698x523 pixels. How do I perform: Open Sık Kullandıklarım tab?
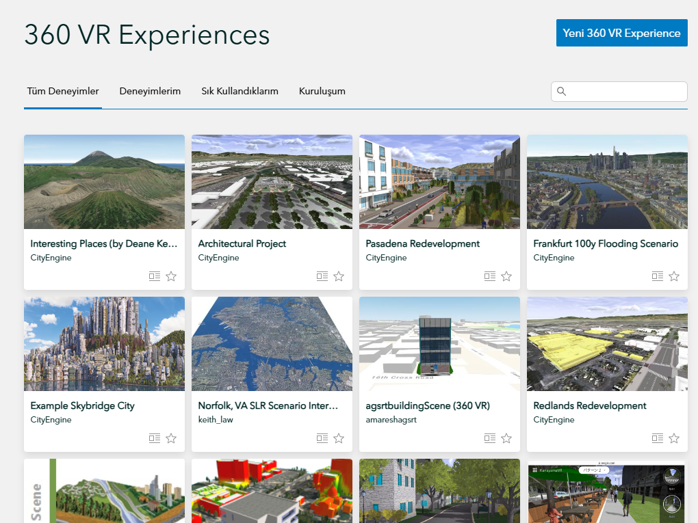click(x=240, y=91)
